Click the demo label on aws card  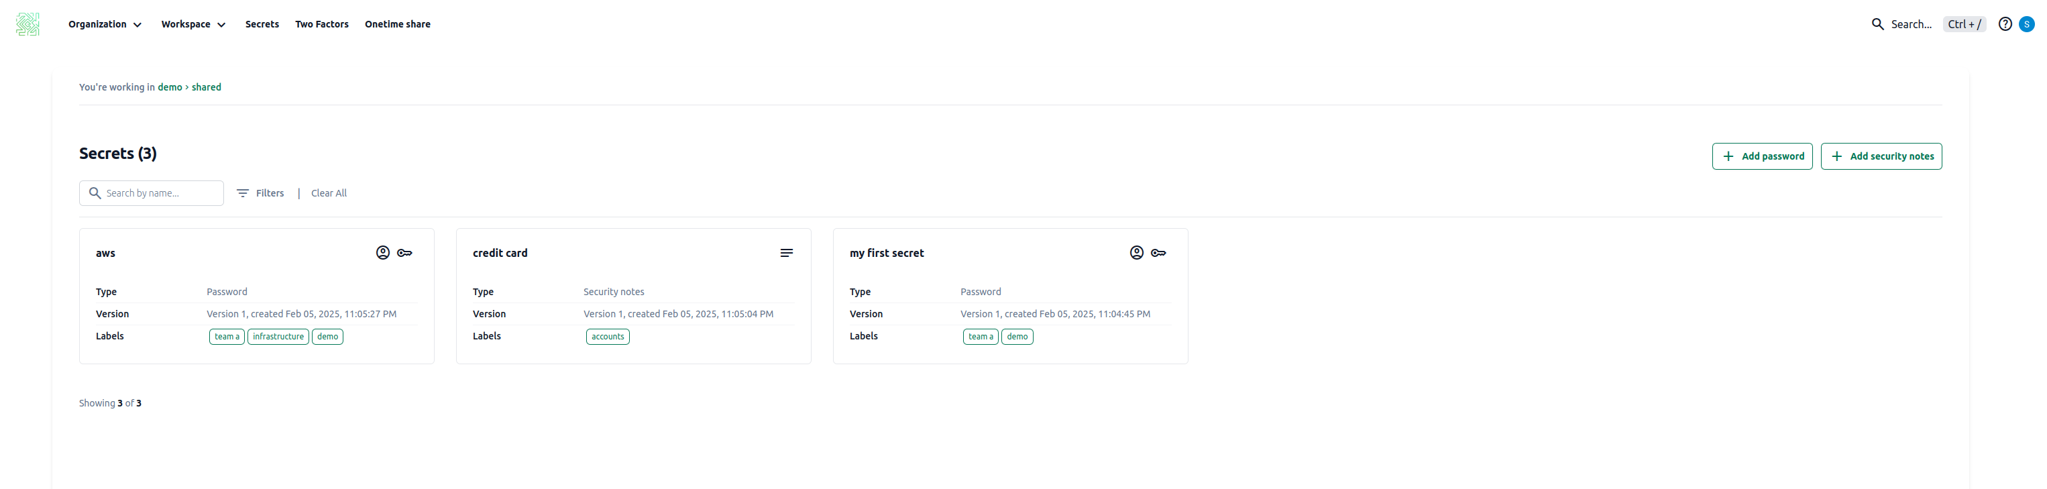pyautogui.click(x=327, y=337)
